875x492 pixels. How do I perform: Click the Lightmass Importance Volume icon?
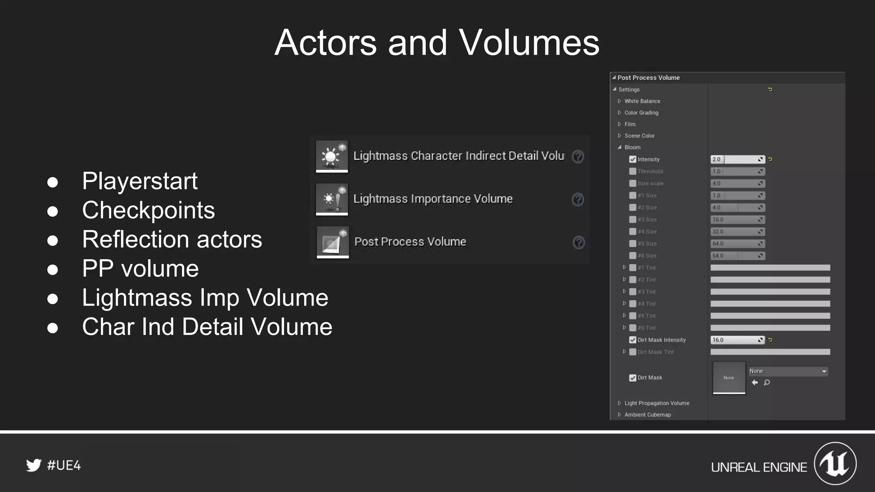coord(332,199)
